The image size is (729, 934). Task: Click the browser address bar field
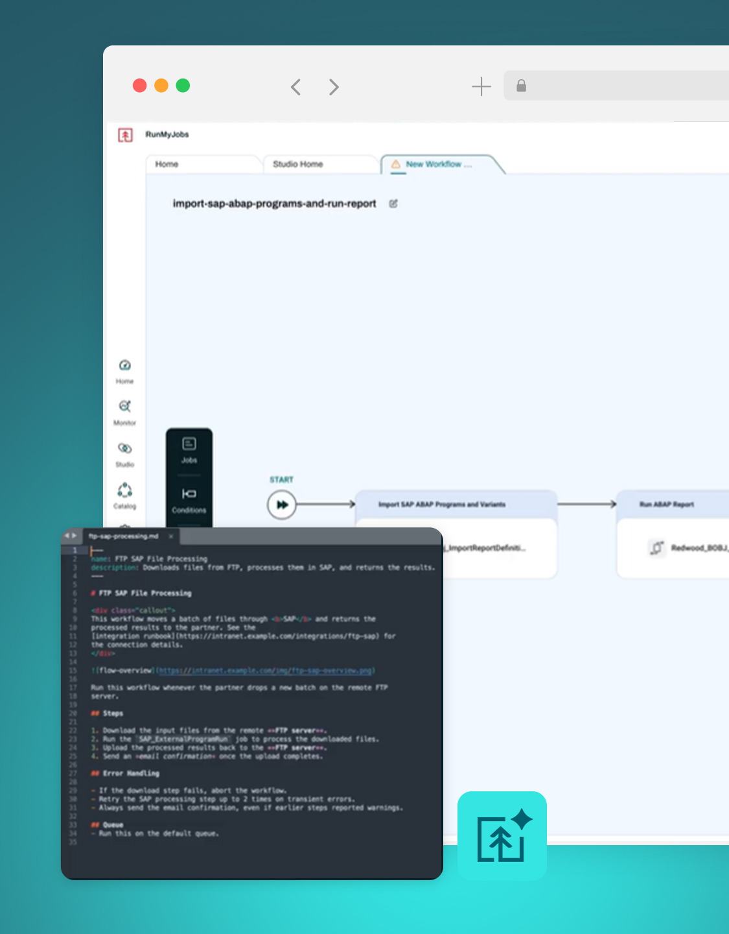tap(616, 86)
